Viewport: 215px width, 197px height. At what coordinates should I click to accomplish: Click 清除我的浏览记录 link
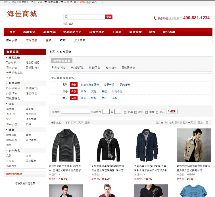click(25, 183)
